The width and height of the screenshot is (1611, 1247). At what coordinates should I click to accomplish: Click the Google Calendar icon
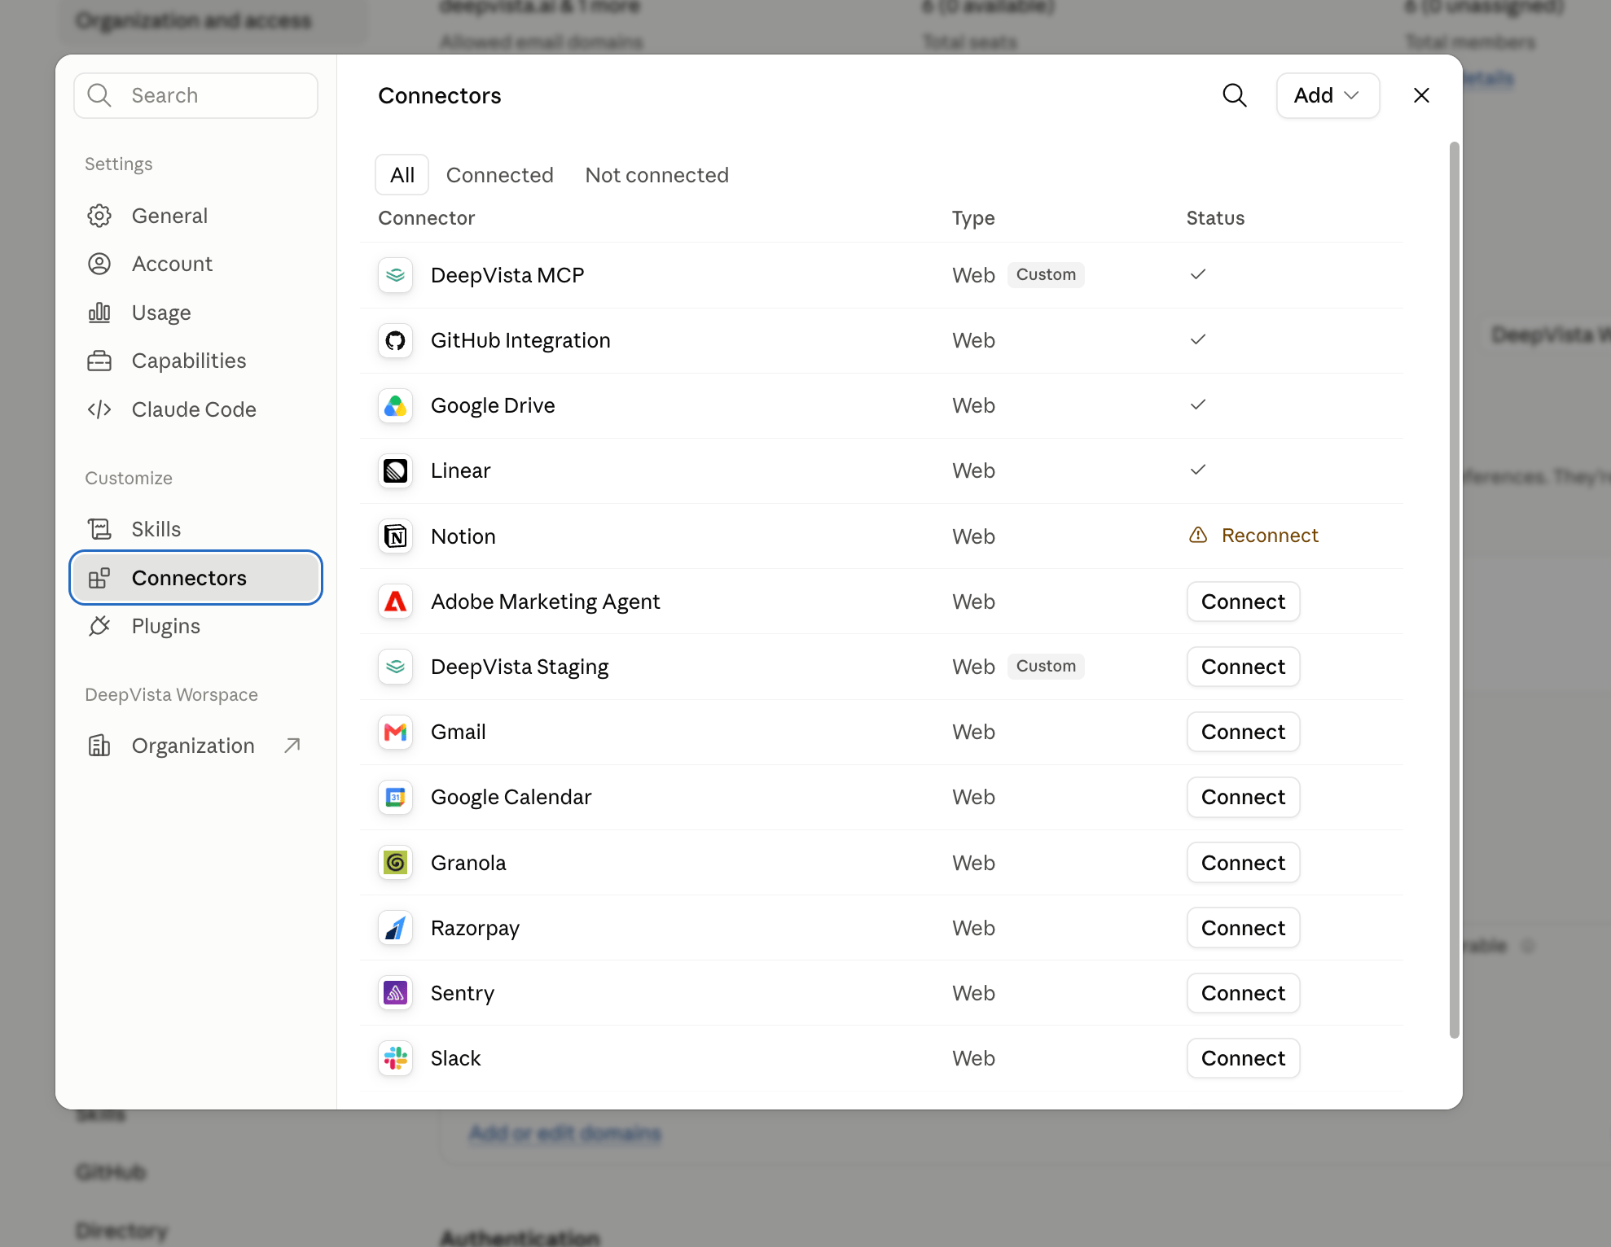[396, 797]
